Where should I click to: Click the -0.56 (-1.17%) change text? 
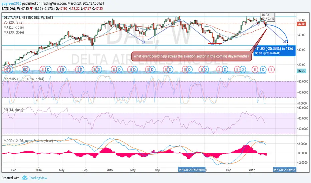tap(44, 9)
